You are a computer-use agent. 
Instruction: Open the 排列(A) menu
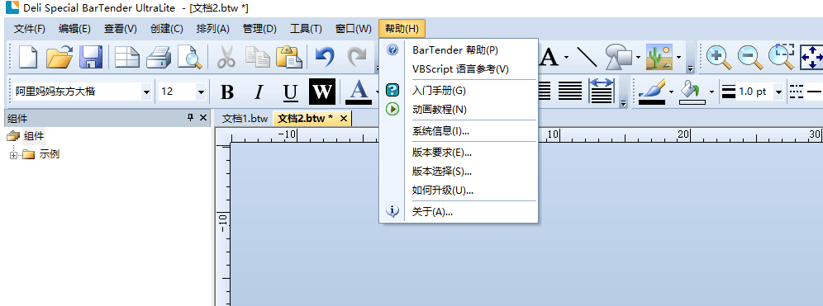[x=212, y=29]
